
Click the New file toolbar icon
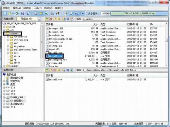click(5, 14)
